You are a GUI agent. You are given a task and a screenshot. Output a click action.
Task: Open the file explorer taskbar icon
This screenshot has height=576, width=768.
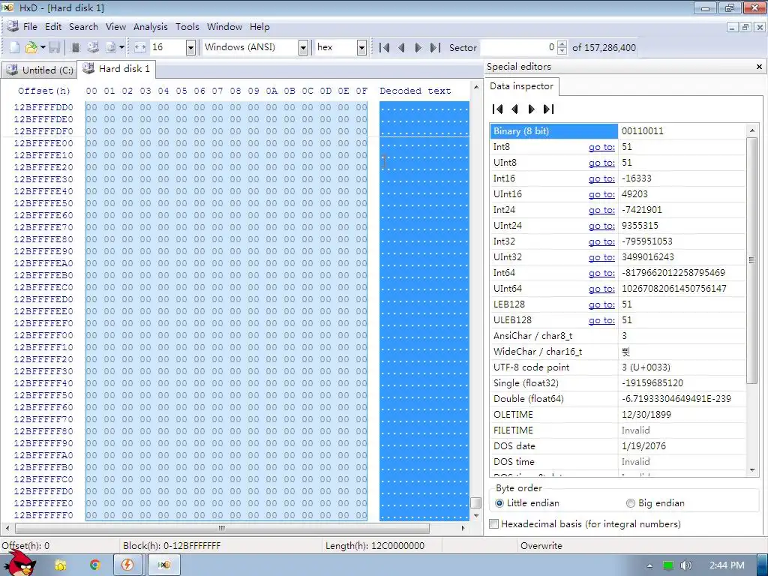click(60, 565)
